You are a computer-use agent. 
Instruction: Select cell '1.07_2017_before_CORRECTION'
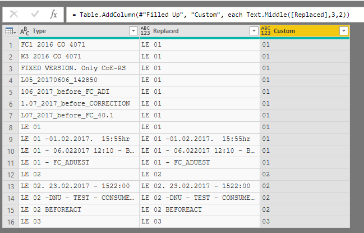(79, 104)
